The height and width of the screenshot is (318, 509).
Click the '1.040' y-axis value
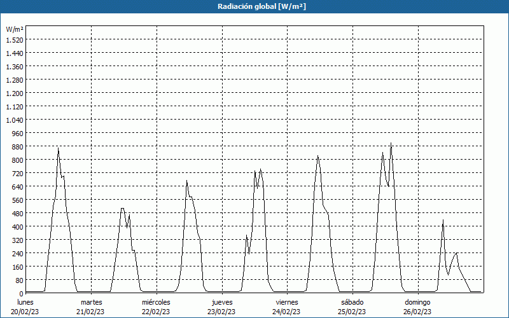15,120
